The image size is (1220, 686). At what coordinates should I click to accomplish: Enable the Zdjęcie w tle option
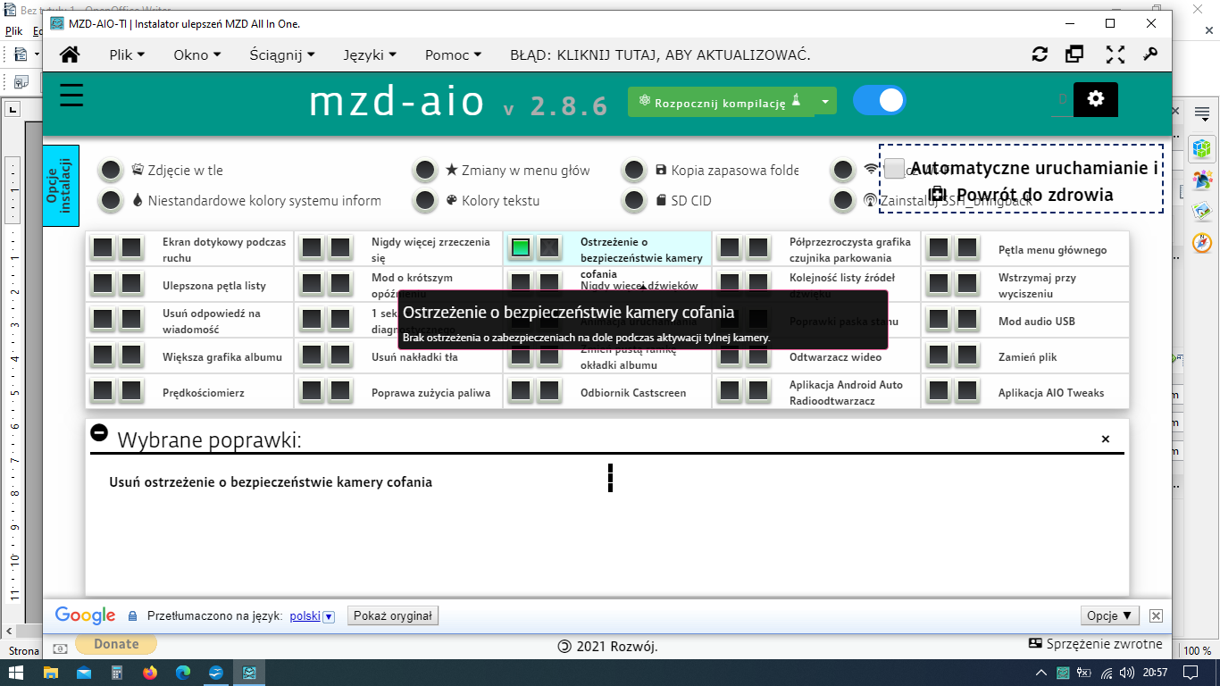click(111, 170)
